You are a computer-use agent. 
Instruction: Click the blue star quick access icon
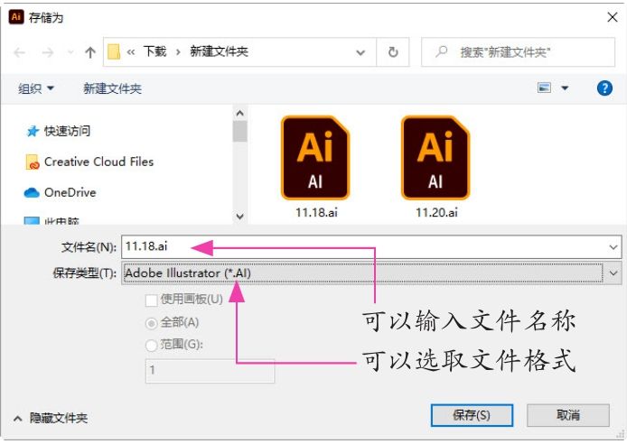tap(33, 131)
